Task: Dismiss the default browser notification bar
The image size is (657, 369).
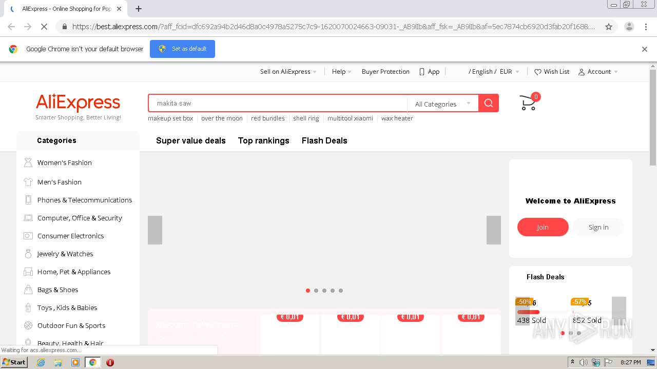Action: (x=645, y=49)
